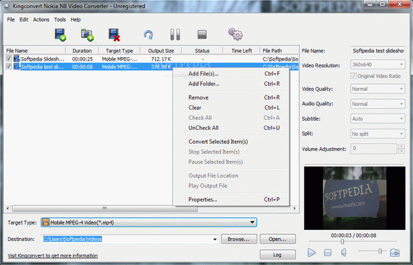The image size is (413, 265).
Task: Click the preview volume slider handle
Action: [380, 251]
